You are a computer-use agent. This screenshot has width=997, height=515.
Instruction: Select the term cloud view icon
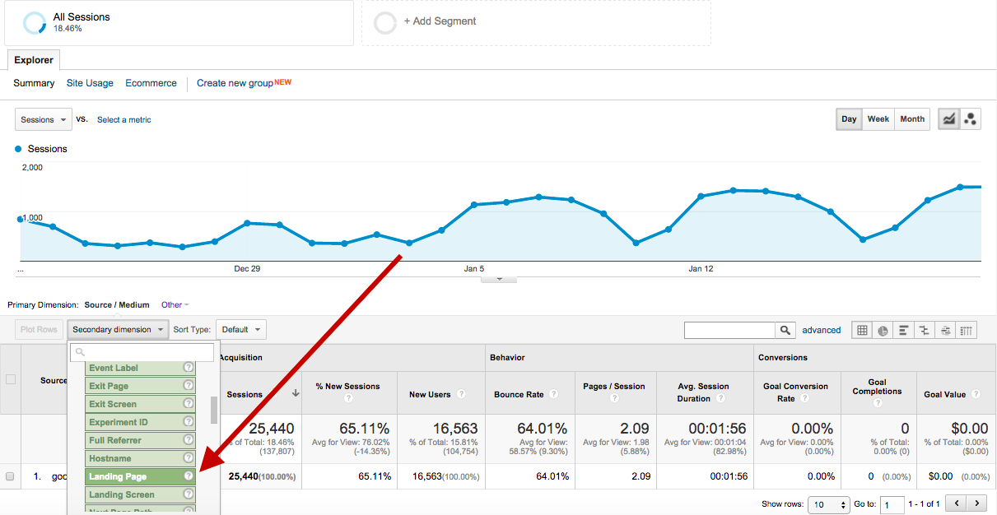944,329
